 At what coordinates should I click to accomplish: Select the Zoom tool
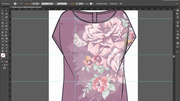[x=6, y=51]
